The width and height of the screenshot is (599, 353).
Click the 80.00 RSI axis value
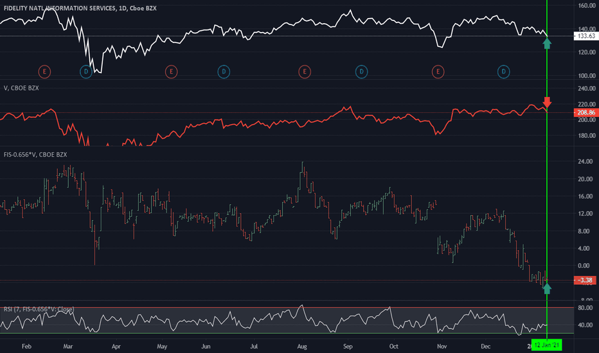point(586,307)
